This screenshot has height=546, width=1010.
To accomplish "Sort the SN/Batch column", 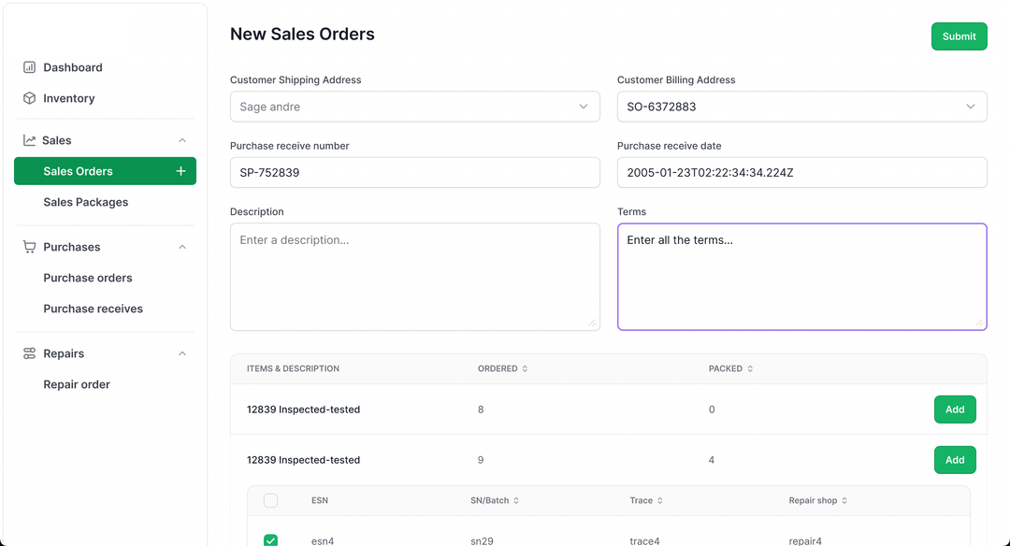I will coord(516,501).
